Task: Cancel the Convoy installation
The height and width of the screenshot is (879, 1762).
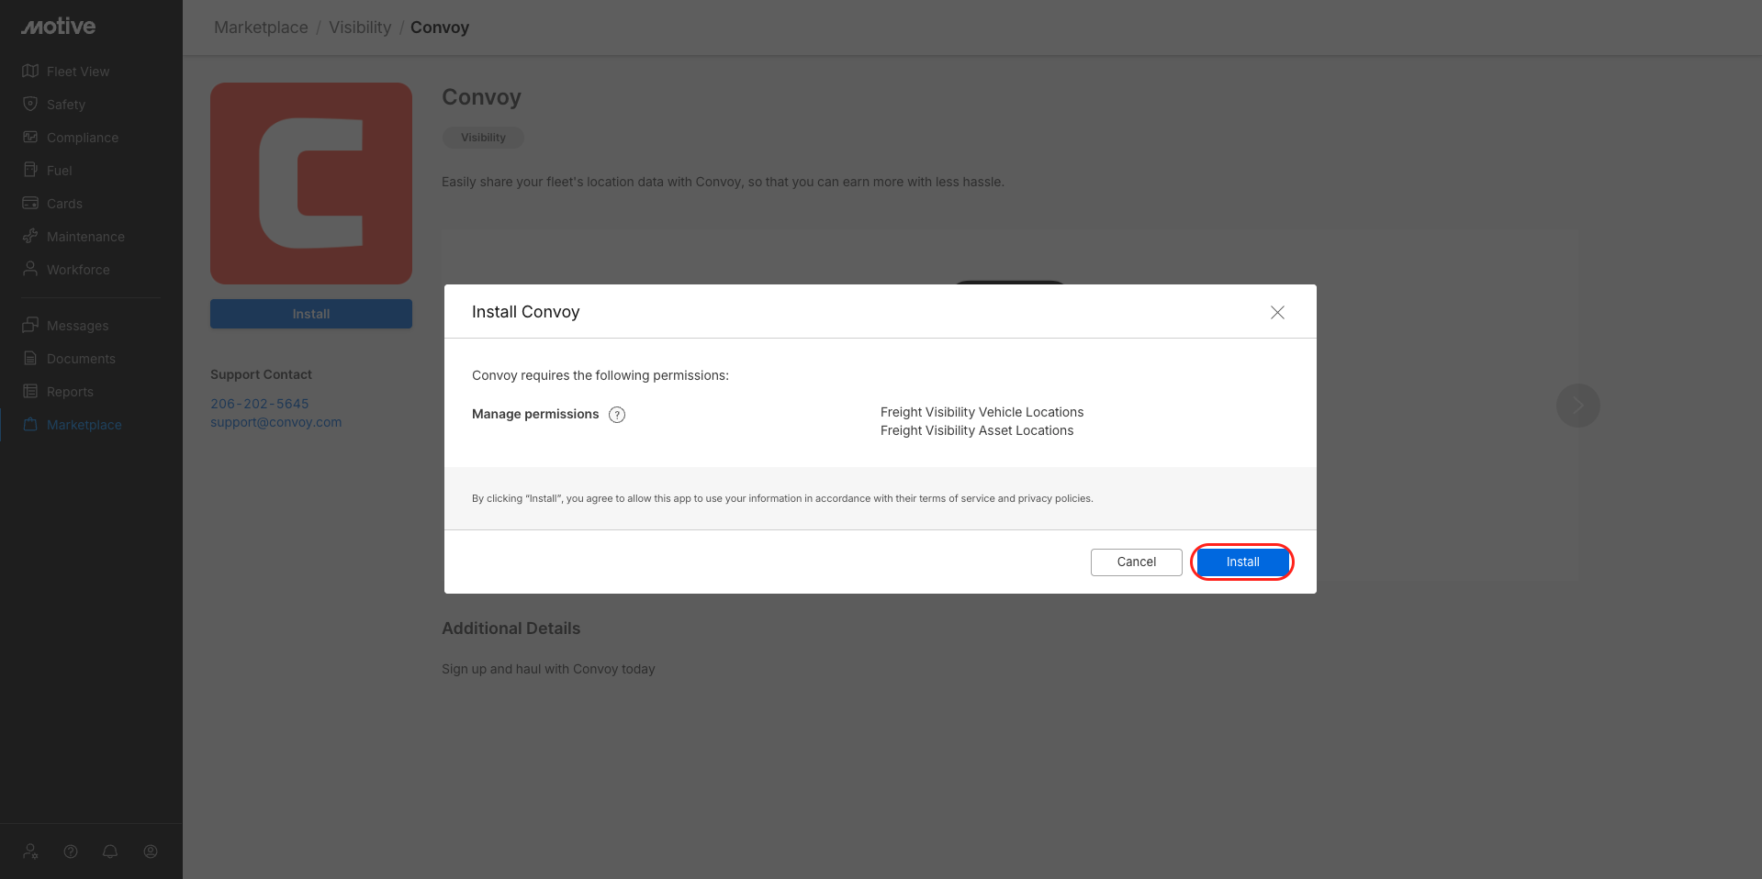Action: 1136,562
